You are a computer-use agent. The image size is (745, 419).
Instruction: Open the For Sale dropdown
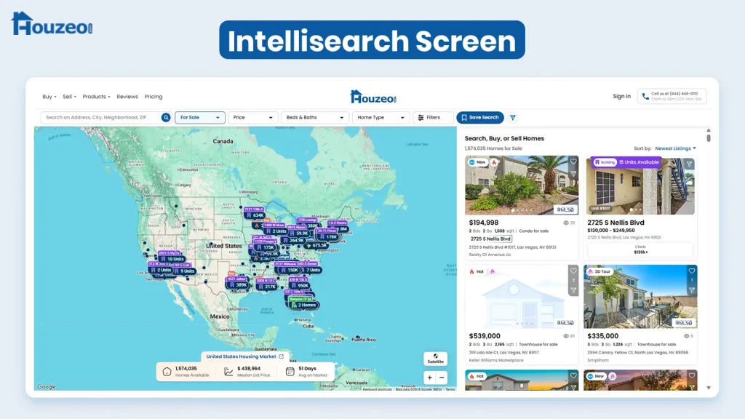tap(199, 117)
